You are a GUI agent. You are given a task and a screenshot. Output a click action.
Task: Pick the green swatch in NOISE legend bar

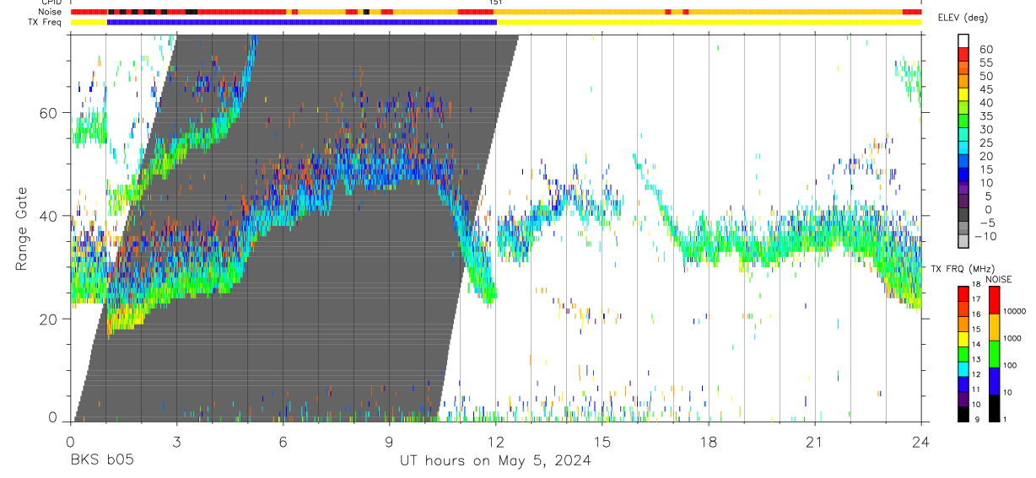pyautogui.click(x=994, y=353)
